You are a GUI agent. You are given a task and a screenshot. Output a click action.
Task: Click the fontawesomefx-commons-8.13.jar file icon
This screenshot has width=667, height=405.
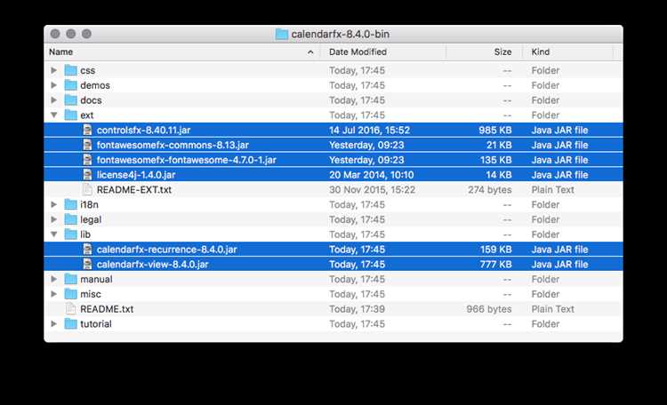click(87, 145)
